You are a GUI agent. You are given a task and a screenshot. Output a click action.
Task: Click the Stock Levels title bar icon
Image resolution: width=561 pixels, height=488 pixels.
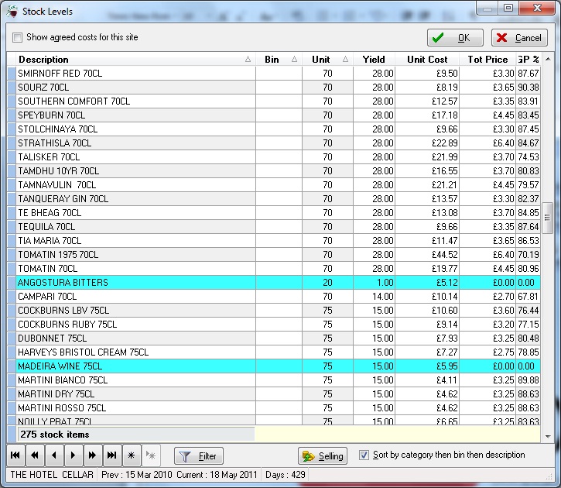coord(12,11)
